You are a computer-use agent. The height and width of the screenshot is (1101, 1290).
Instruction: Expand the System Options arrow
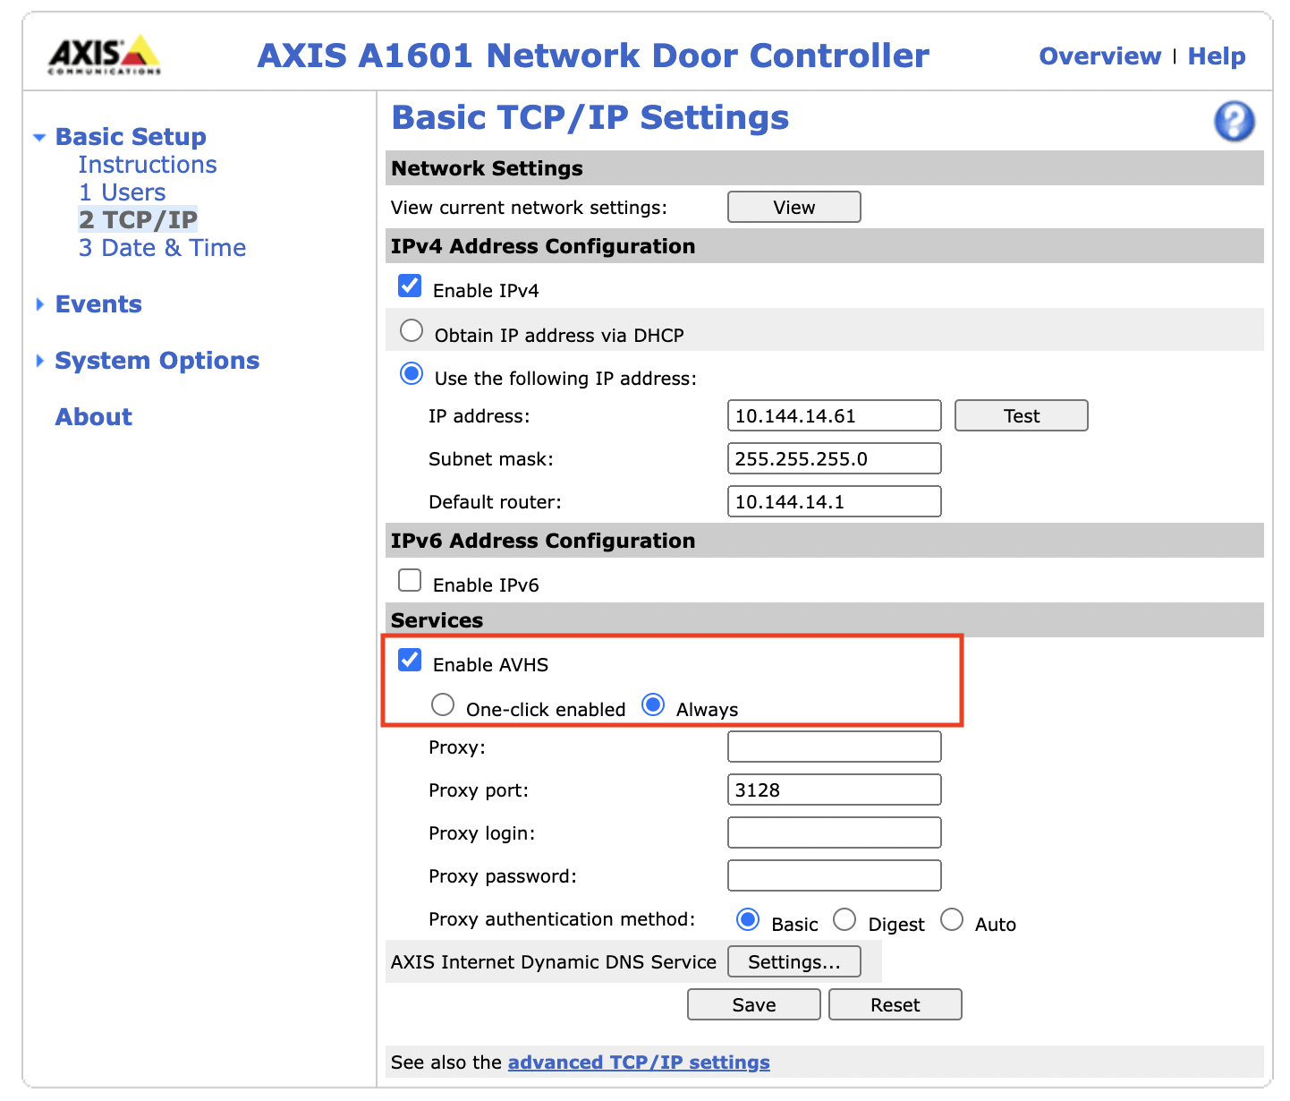click(39, 361)
